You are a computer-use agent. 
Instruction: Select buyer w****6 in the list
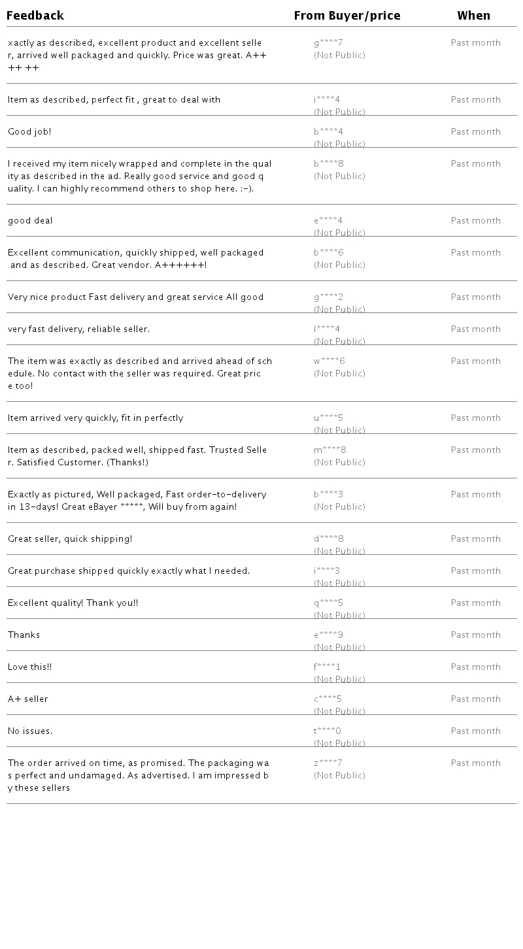pos(329,361)
